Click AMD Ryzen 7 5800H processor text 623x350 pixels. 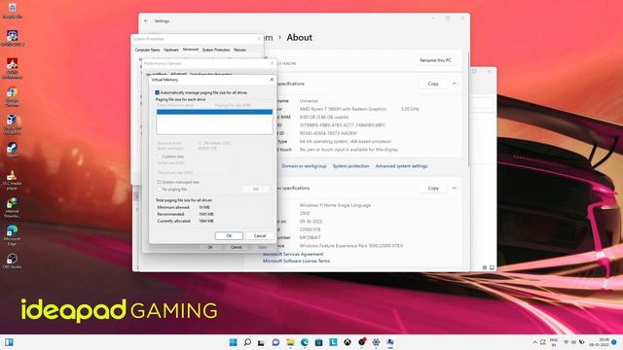coord(343,109)
